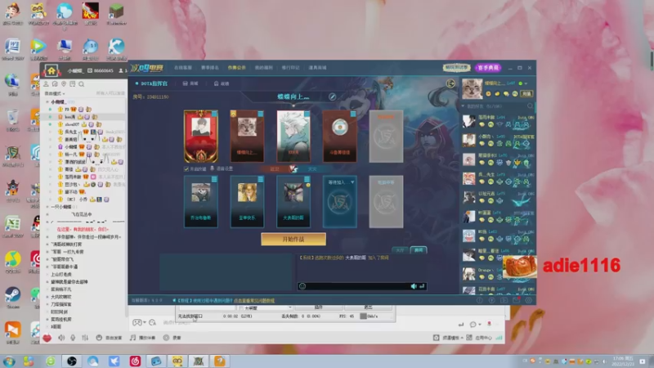Click the Windows Start button
This screenshot has width=654, height=368.
pyautogui.click(x=9, y=361)
